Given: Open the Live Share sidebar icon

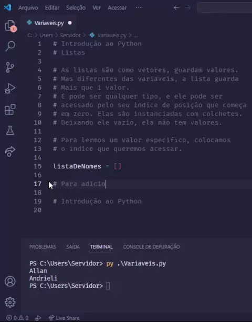Looking at the screenshot, I should point(10,152).
